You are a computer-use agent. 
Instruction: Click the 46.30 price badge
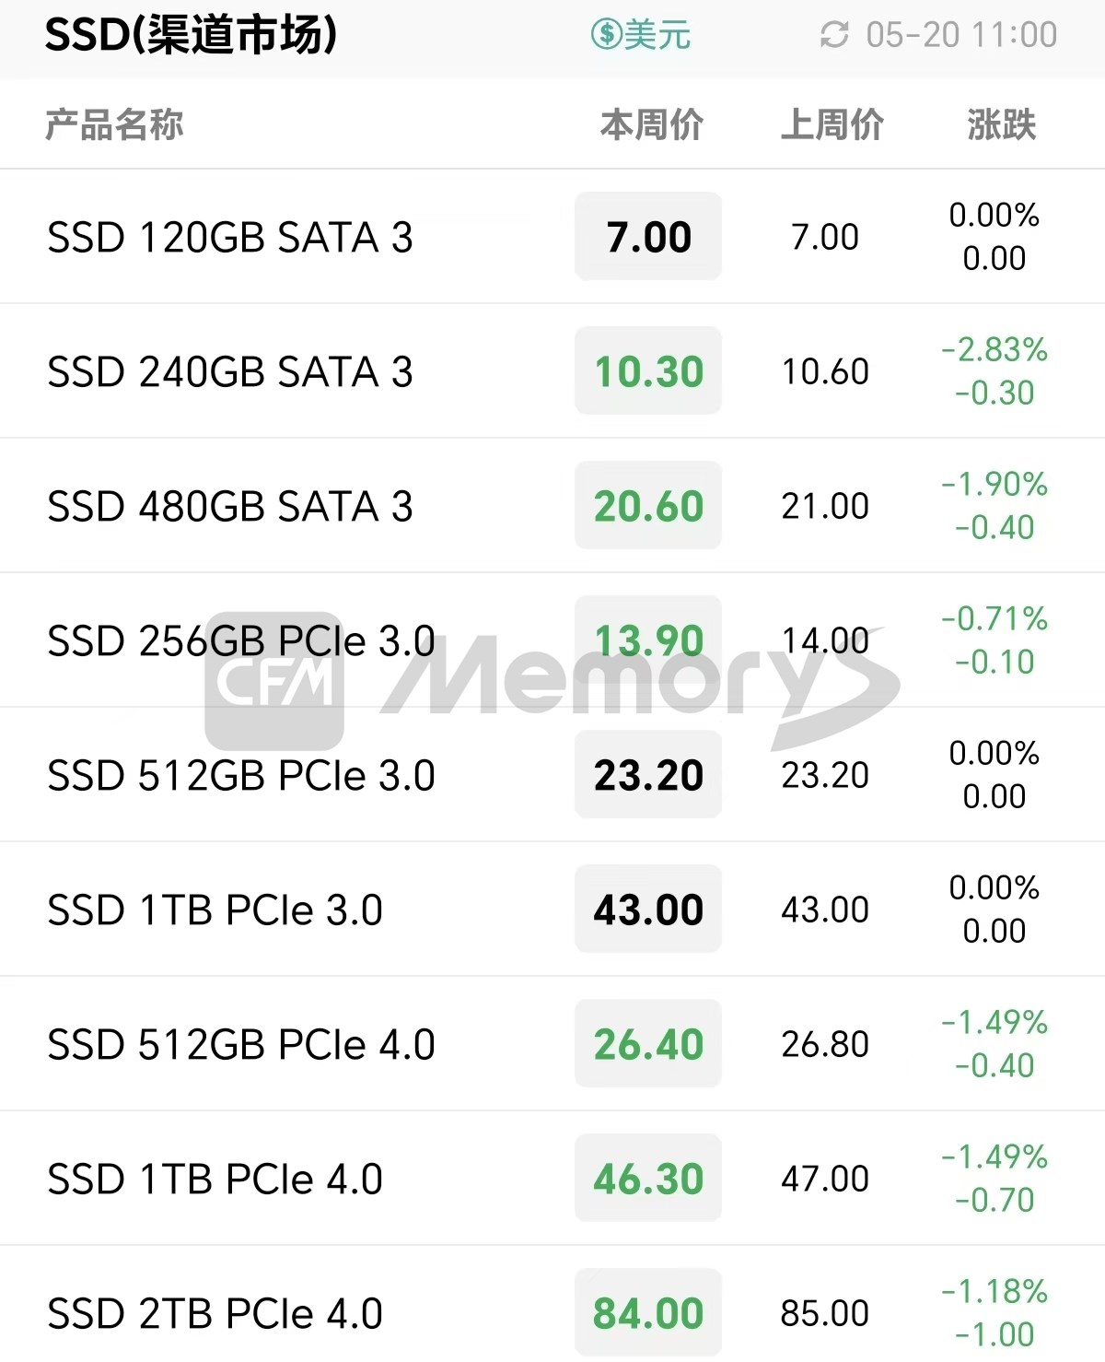tap(648, 1179)
